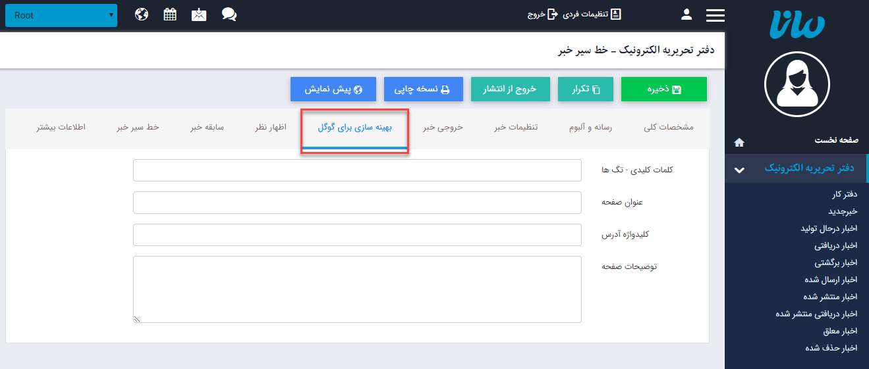Open the chat bubbles icon
Screen dimensions: 869x369
pos(229,14)
